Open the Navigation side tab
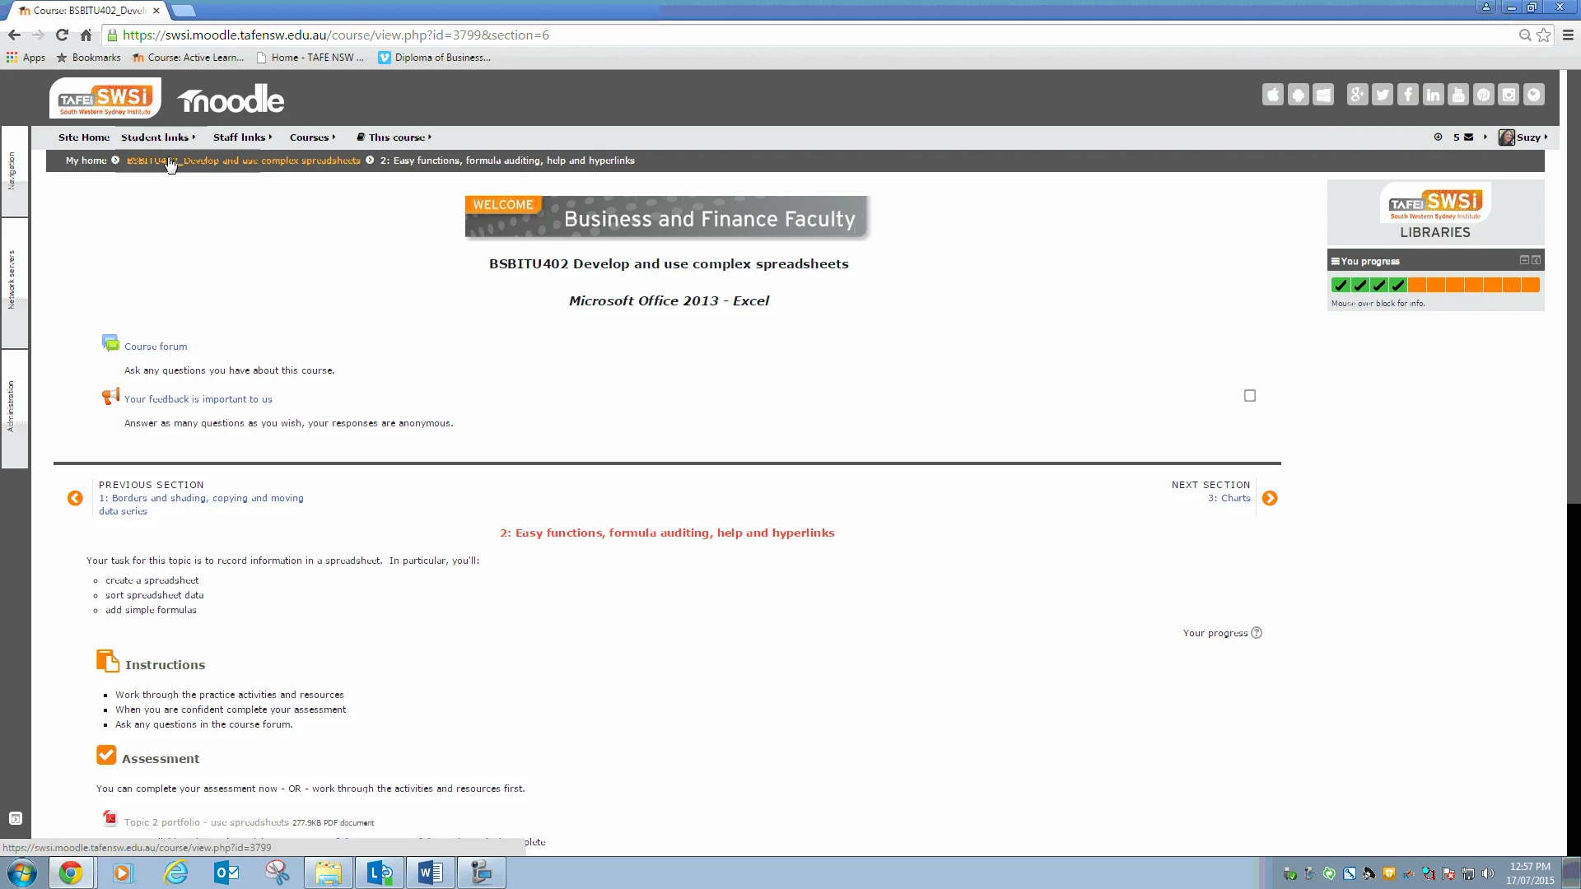Viewport: 1581px width, 889px height. point(15,171)
